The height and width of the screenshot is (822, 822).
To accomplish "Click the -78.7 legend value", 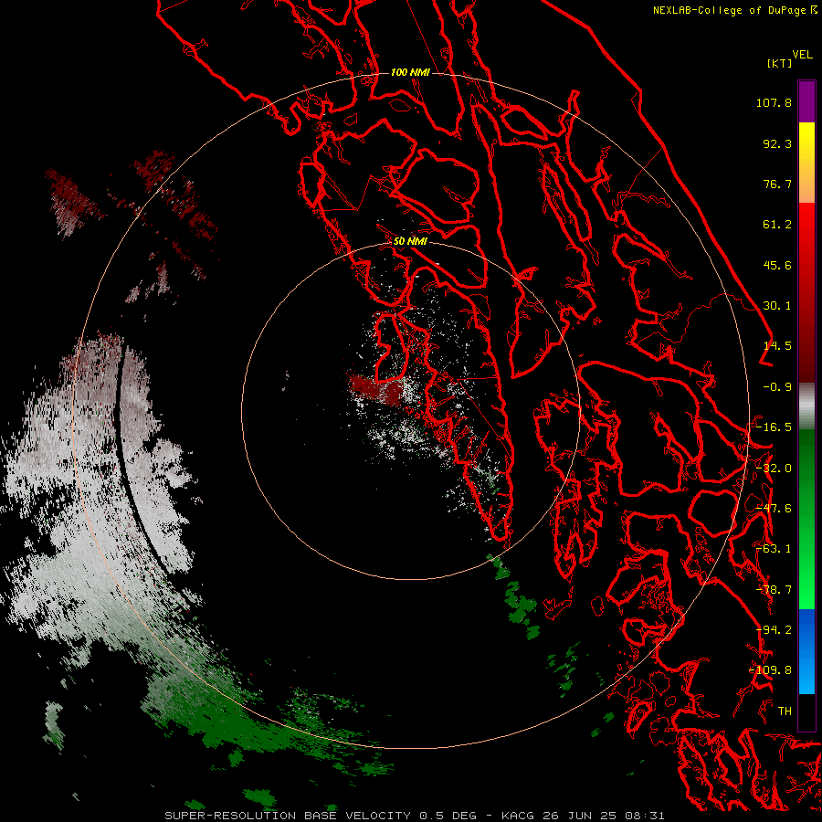I will click(774, 590).
